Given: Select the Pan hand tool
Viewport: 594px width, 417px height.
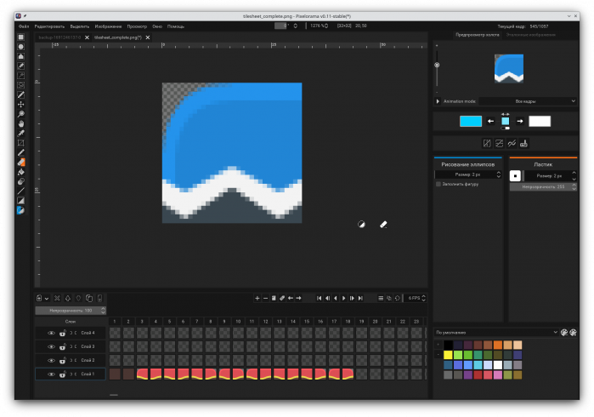Looking at the screenshot, I should point(21,123).
